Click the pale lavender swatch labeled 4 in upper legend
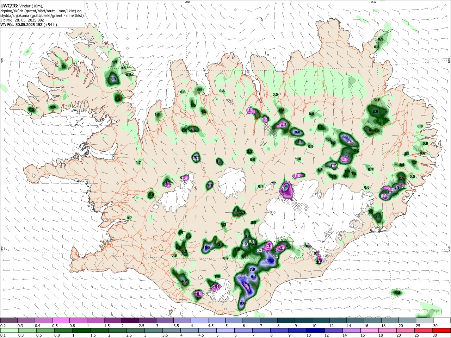 [x=199, y=320]
